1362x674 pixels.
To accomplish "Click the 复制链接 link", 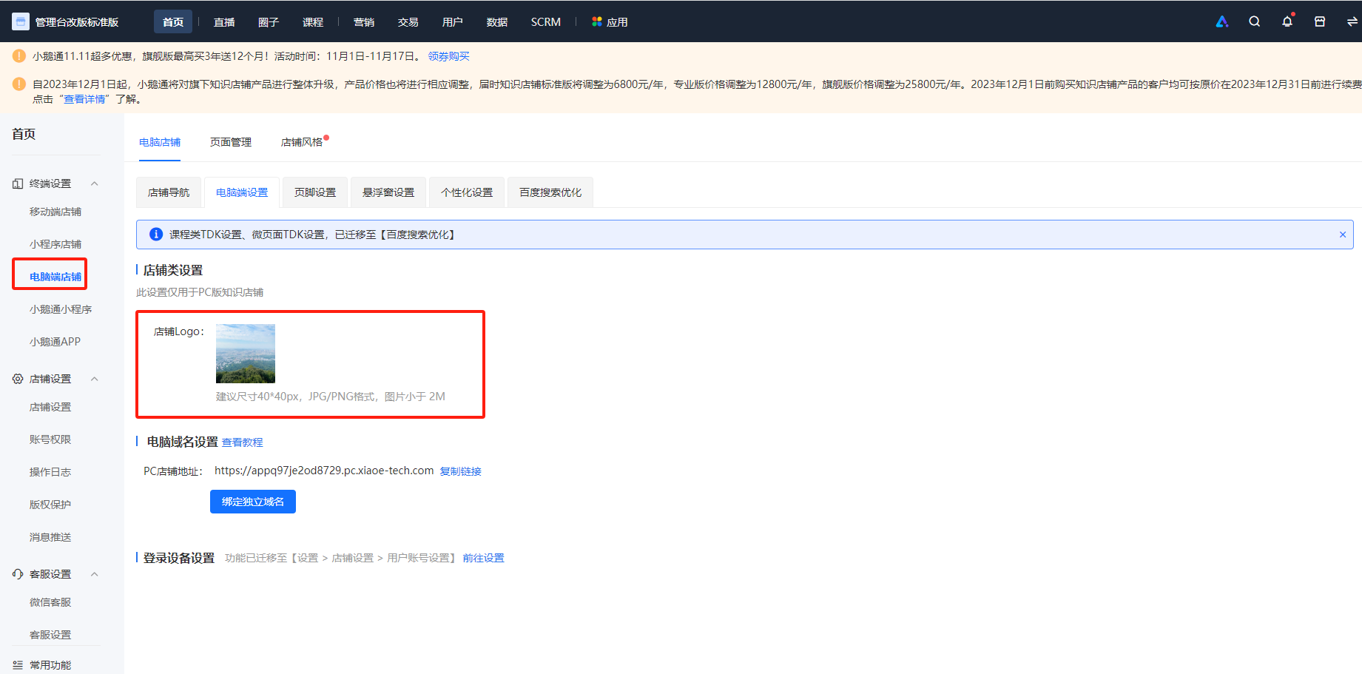I will click(x=460, y=471).
